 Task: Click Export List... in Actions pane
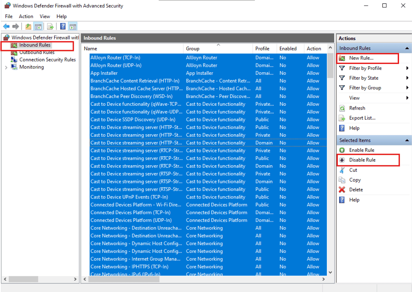pyautogui.click(x=362, y=118)
